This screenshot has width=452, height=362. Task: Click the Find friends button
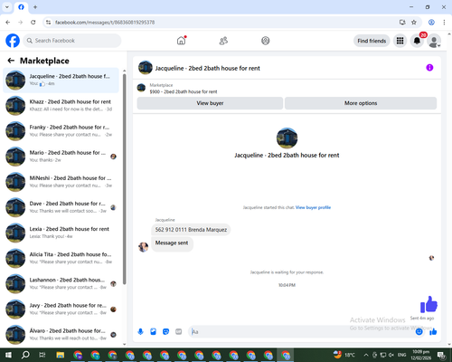point(372,41)
